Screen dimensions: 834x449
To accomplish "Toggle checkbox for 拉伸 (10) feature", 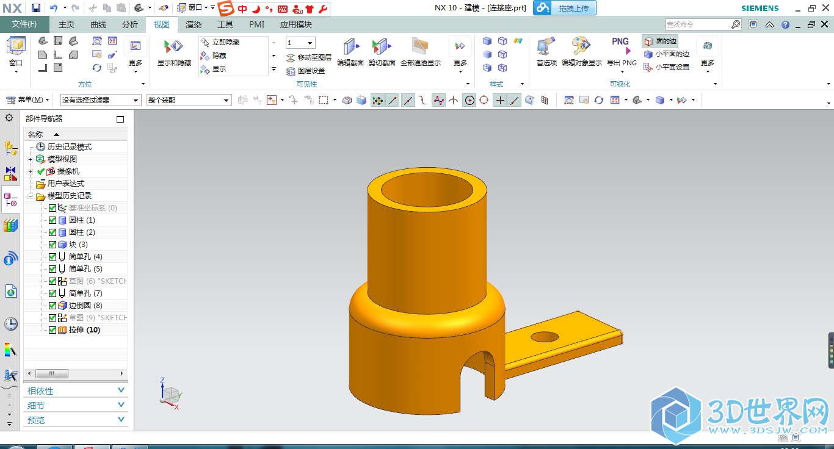I will point(53,330).
